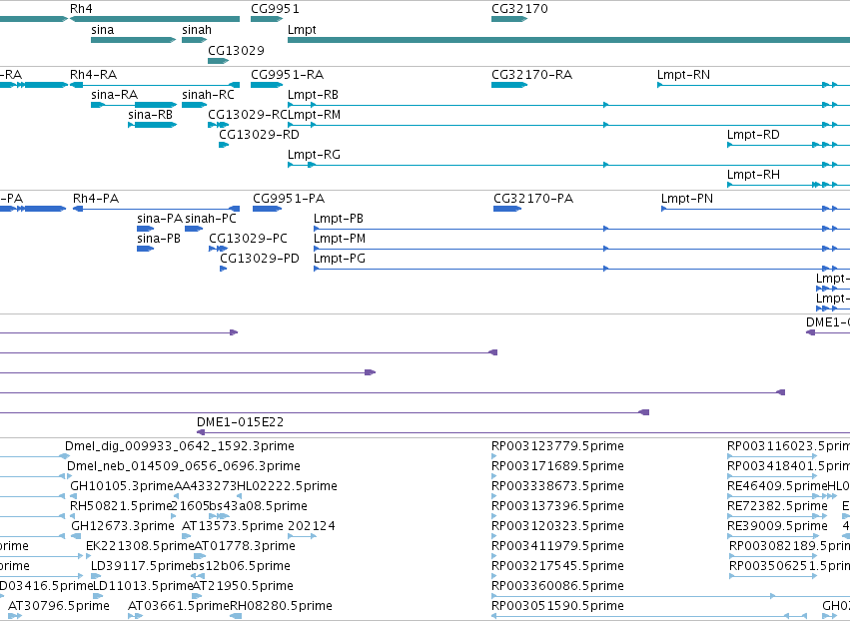
Task: Select the CG32170 gene feature
Action: (509, 19)
